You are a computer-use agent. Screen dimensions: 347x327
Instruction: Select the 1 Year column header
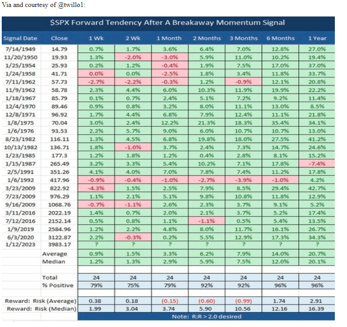pyautogui.click(x=318, y=38)
